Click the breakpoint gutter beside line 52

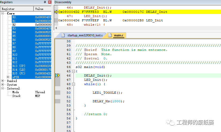[58, 101]
